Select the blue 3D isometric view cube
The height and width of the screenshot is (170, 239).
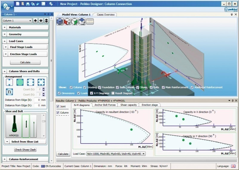[60, 21]
